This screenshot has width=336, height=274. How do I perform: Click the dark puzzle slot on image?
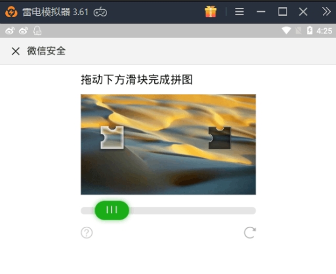point(219,138)
